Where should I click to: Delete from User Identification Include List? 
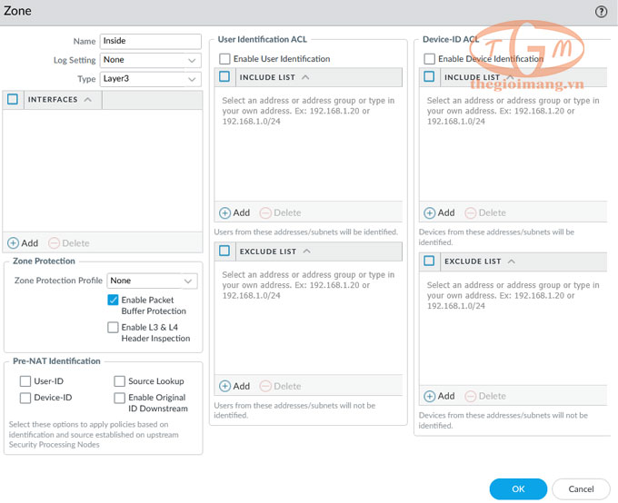pos(281,212)
